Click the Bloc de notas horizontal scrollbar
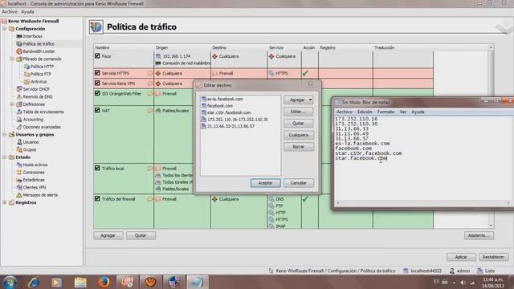The height and width of the screenshot is (289, 514). [x=423, y=203]
